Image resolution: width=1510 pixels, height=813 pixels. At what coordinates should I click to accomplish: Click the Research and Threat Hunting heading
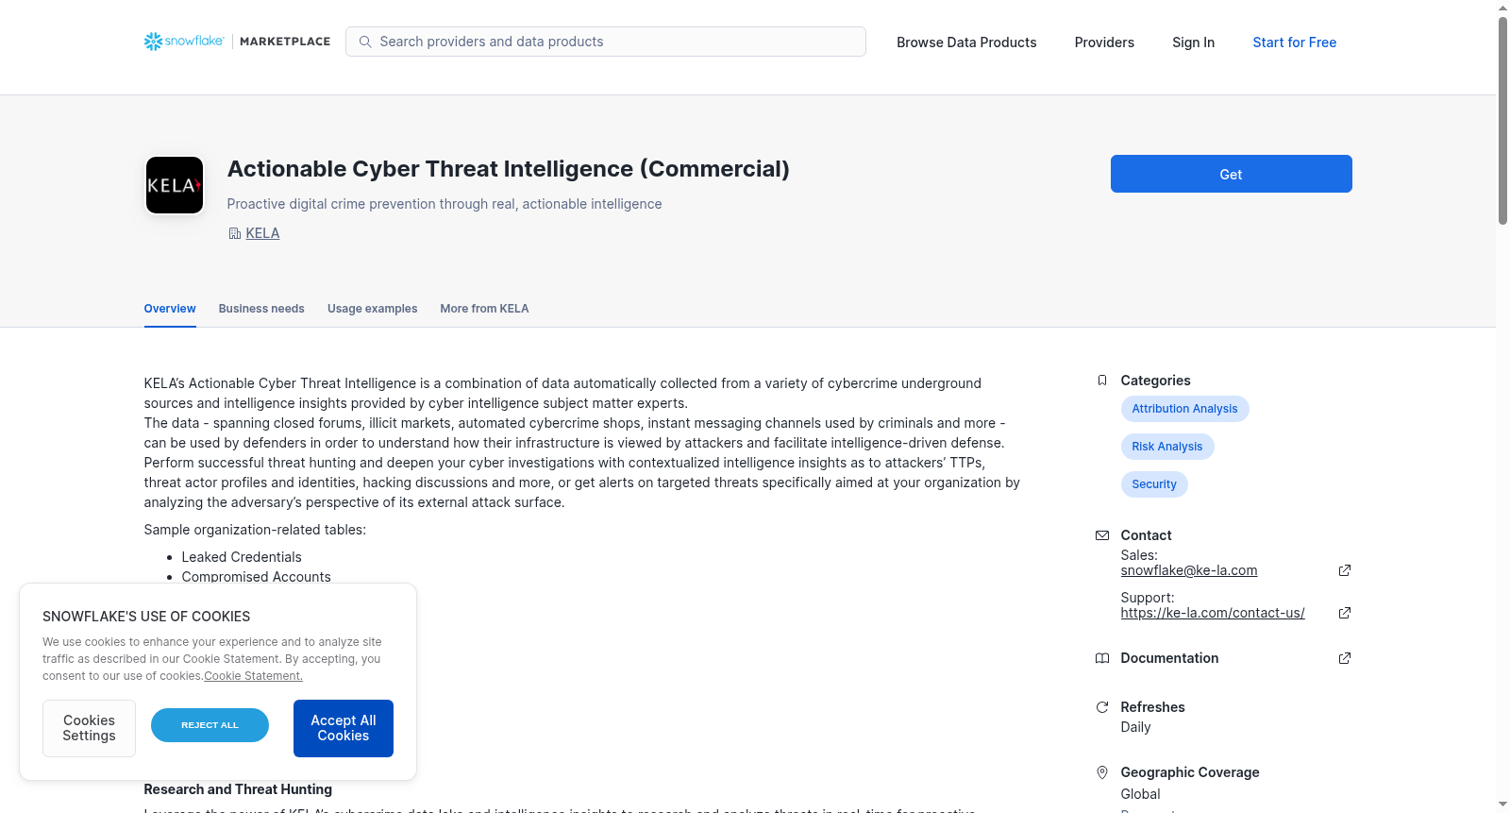coord(238,789)
